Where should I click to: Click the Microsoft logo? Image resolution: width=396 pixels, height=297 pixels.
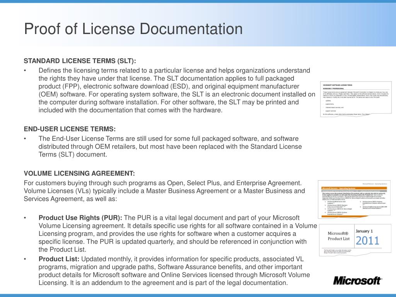pos(357,280)
